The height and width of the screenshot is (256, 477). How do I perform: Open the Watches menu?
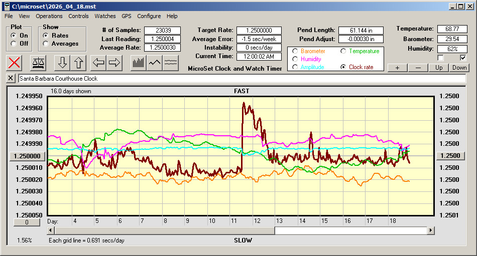click(105, 16)
